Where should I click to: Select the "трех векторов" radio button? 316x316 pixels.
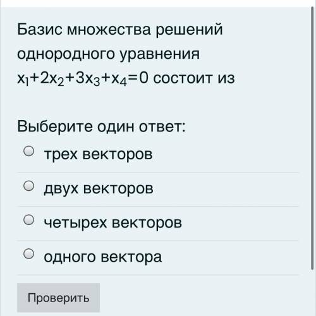coord(28,151)
